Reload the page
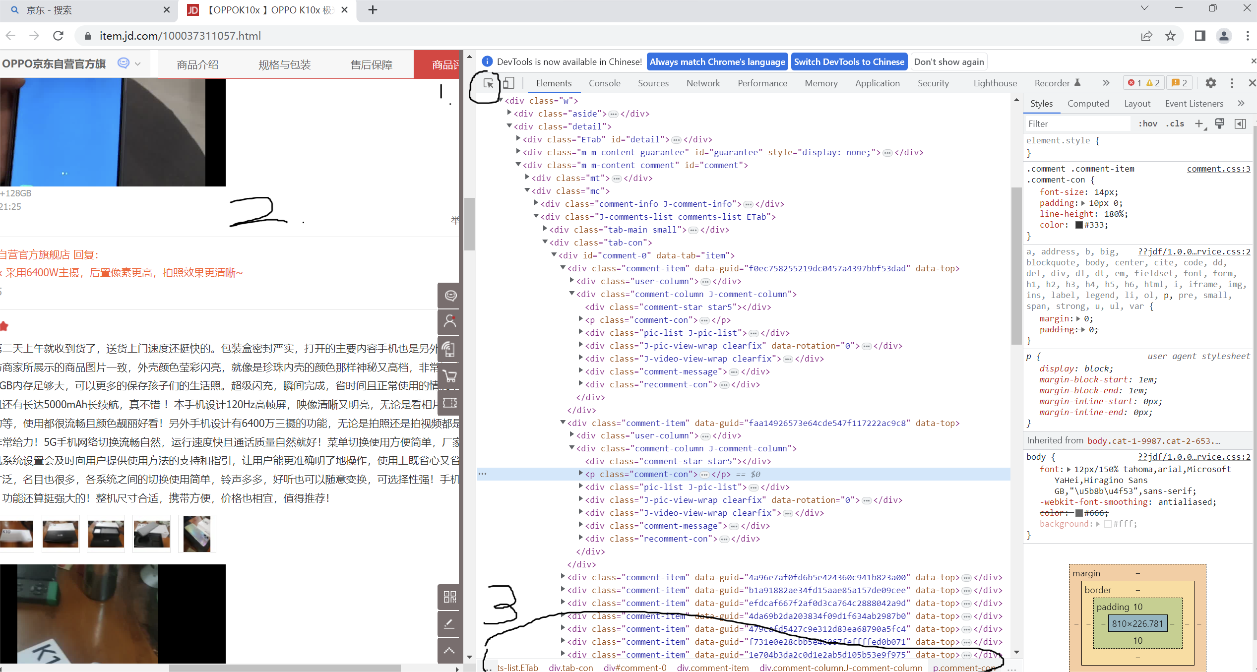Image resolution: width=1257 pixels, height=672 pixels. click(x=58, y=36)
